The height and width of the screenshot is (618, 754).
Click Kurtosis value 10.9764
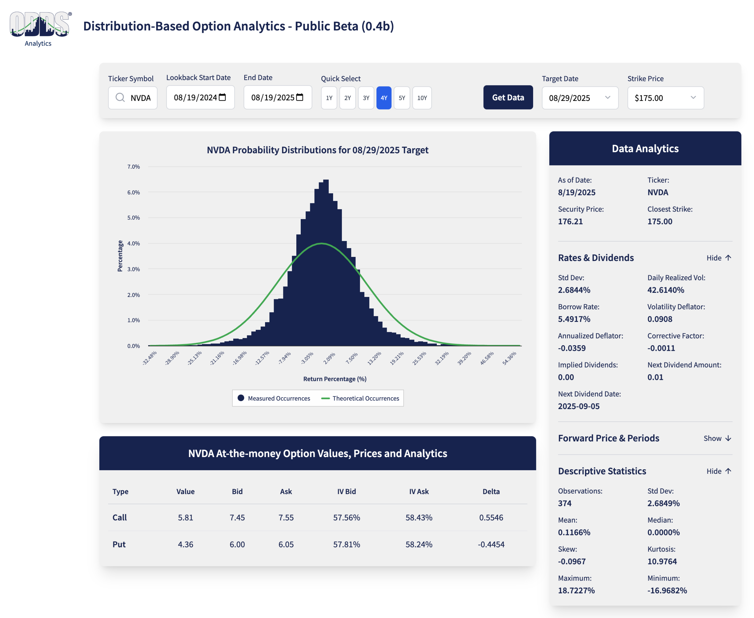(662, 561)
